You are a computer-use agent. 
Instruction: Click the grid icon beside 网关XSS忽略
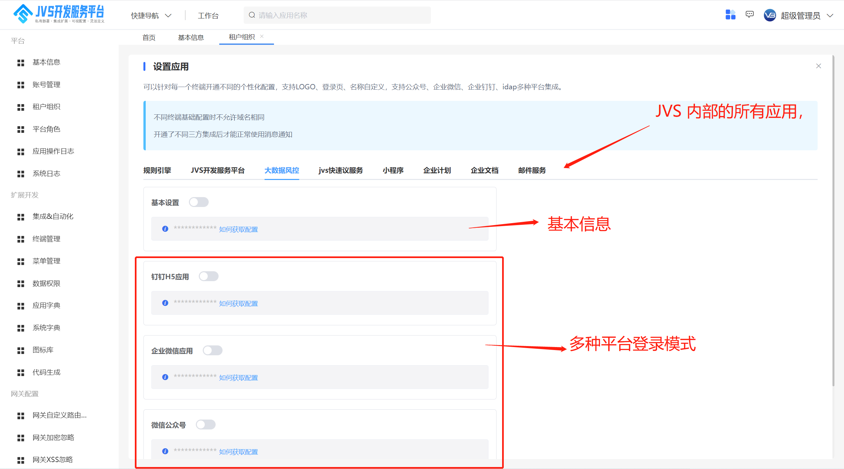[21, 460]
